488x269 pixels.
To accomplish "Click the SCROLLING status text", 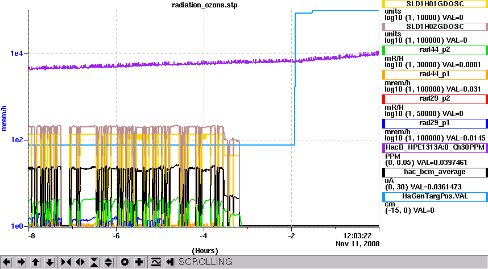I will point(205,262).
